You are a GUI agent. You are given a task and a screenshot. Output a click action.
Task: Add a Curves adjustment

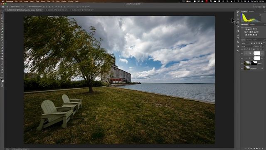[x=251, y=29]
